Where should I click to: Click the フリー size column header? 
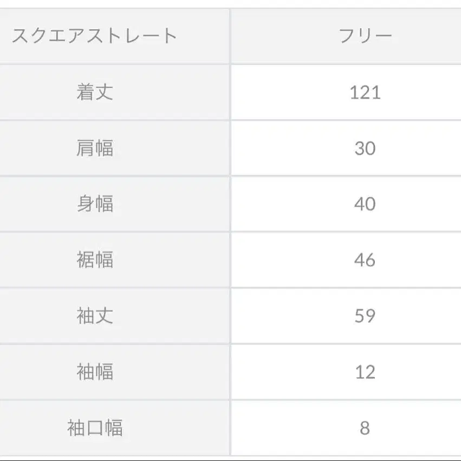(x=365, y=36)
